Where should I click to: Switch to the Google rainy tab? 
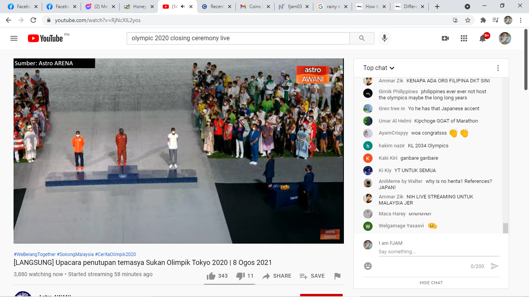click(332, 7)
